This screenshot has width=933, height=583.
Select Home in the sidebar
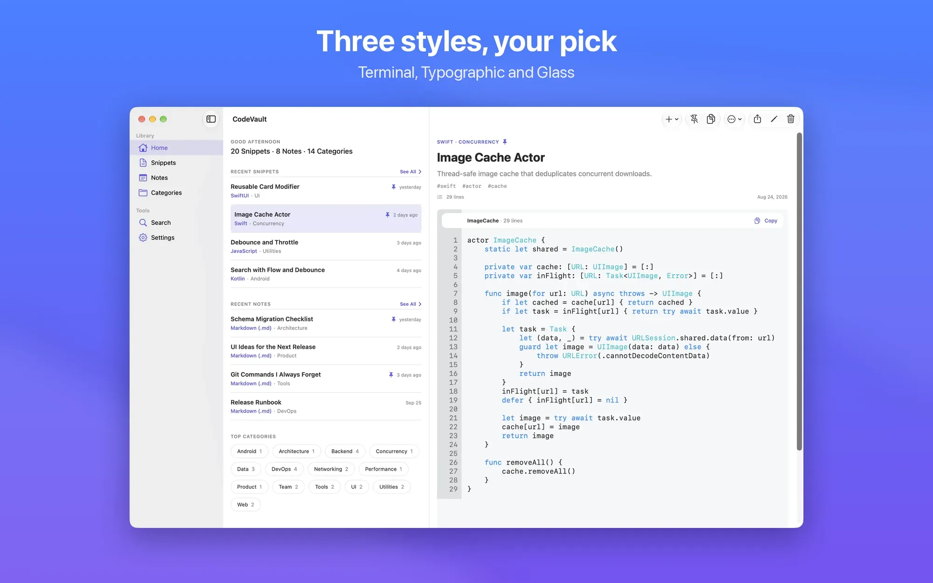(x=176, y=148)
